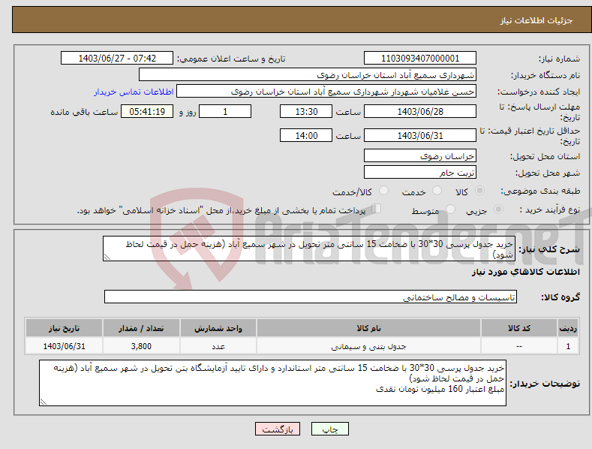The height and width of the screenshot is (449, 592).
Task: Select the متوسط purchase type radio
Action: [x=450, y=209]
